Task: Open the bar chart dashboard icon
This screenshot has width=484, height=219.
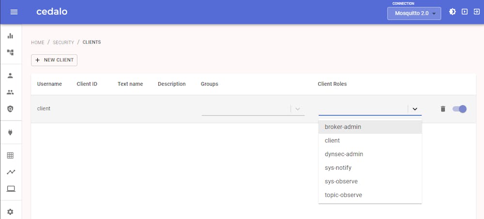Action: pos(10,36)
